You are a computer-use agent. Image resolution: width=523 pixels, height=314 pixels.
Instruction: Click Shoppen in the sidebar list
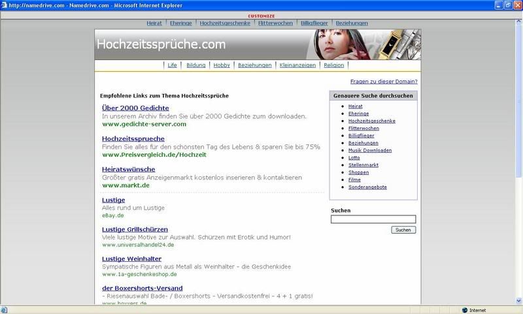pos(358,172)
